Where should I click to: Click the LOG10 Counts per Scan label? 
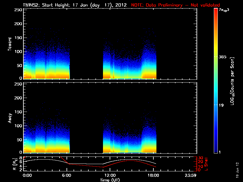coord(232,81)
